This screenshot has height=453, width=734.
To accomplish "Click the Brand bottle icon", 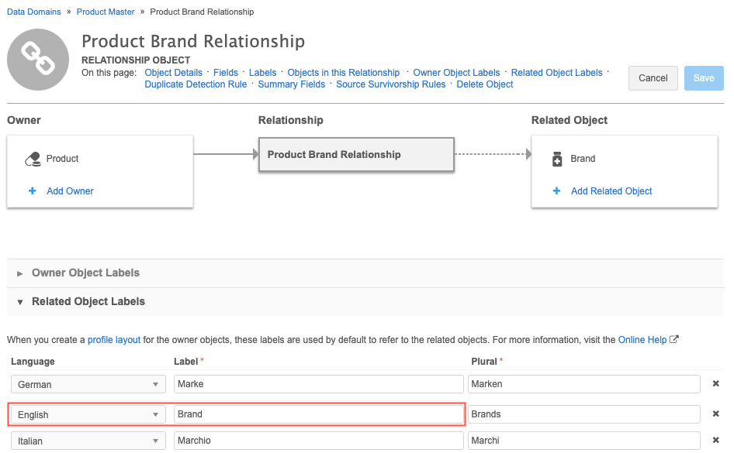I will click(556, 159).
